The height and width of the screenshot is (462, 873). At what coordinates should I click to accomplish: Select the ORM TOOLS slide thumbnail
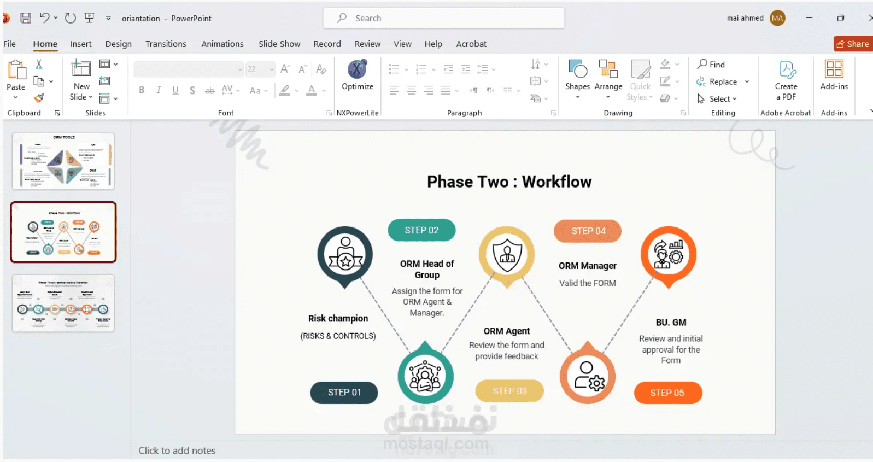63,161
